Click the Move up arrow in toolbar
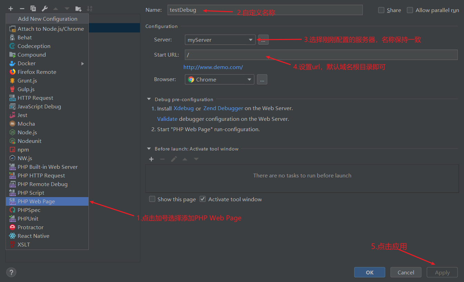The width and height of the screenshot is (464, 282). pos(56,8)
